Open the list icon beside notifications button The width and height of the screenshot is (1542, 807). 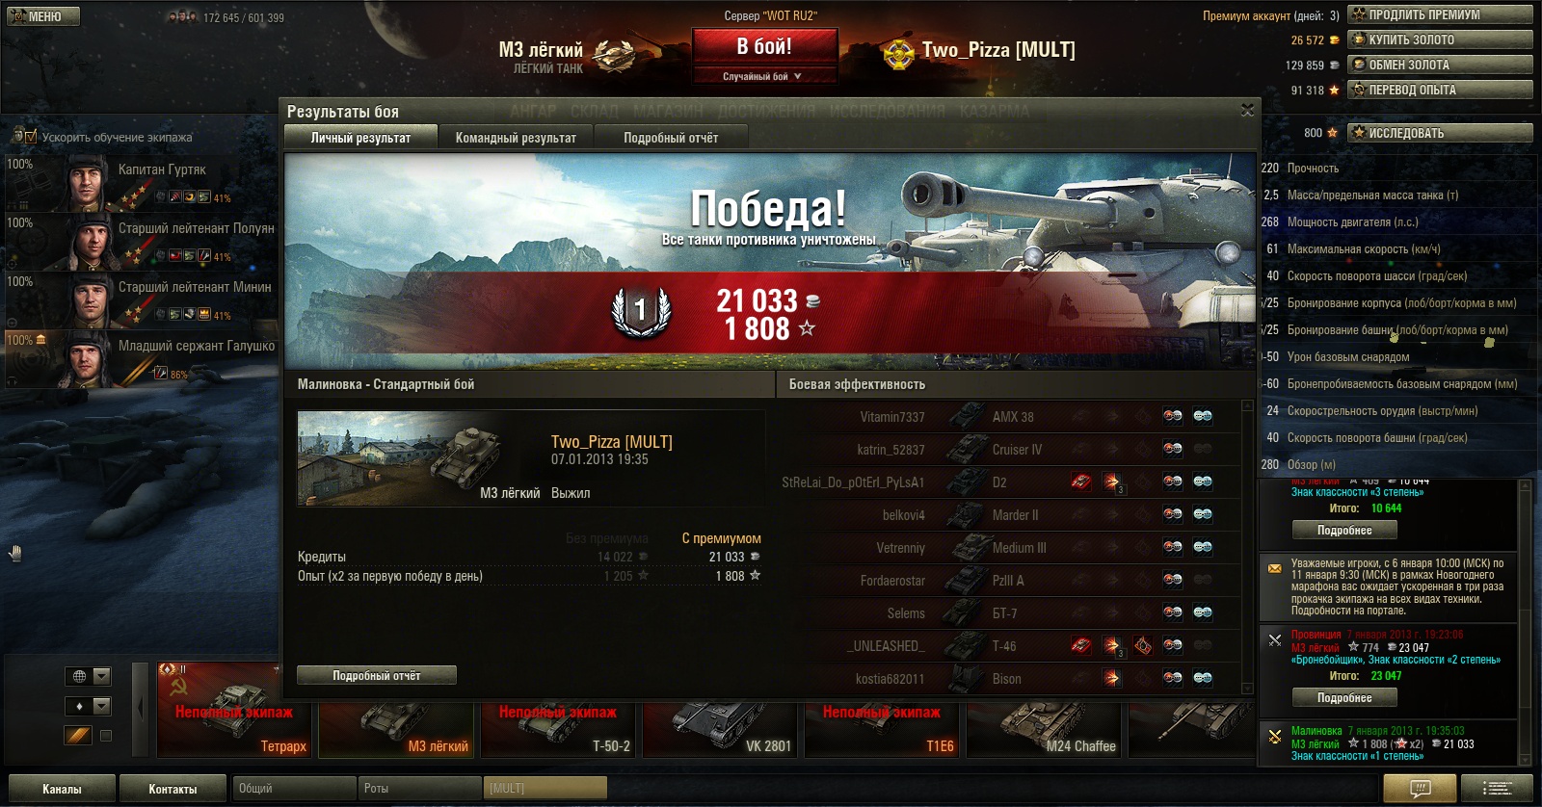coord(1497,789)
